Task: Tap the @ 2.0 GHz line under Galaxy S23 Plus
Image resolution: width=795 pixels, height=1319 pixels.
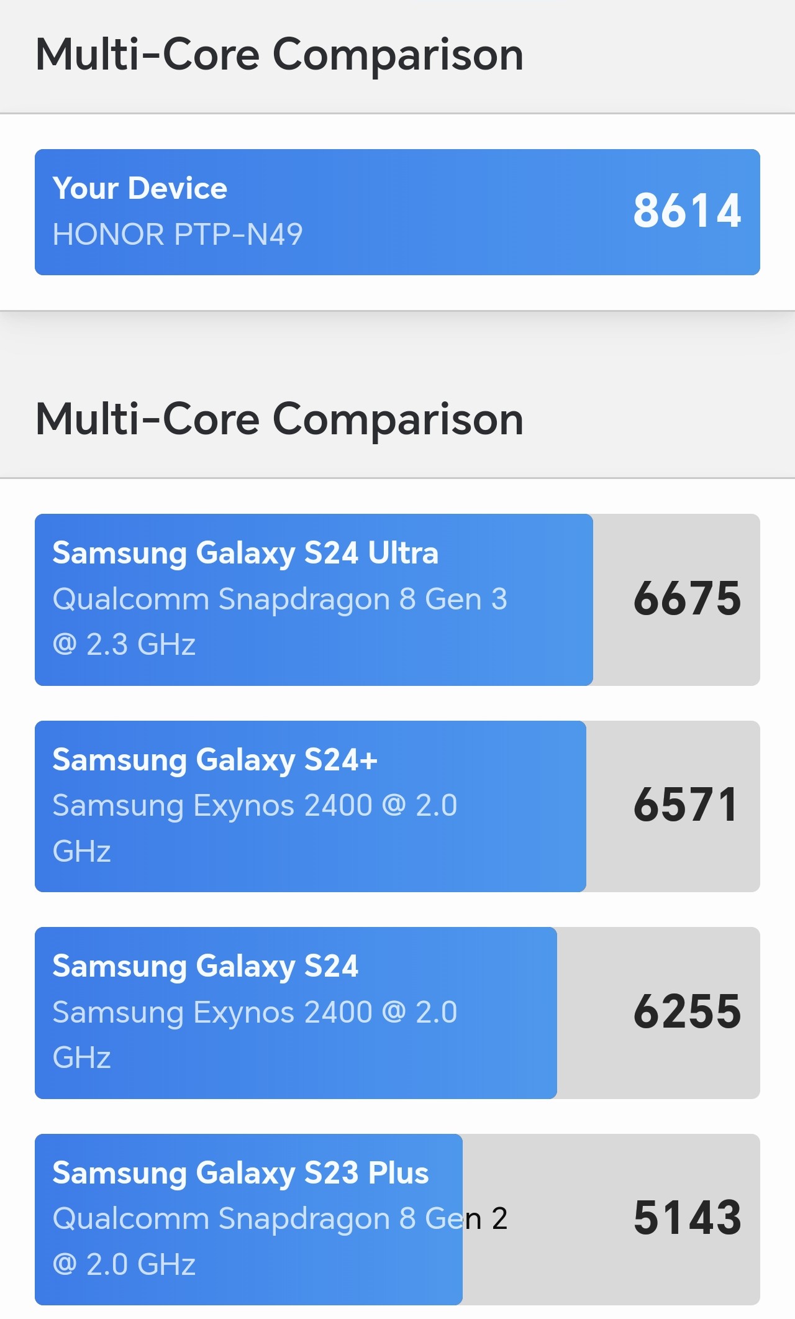Action: (124, 1264)
